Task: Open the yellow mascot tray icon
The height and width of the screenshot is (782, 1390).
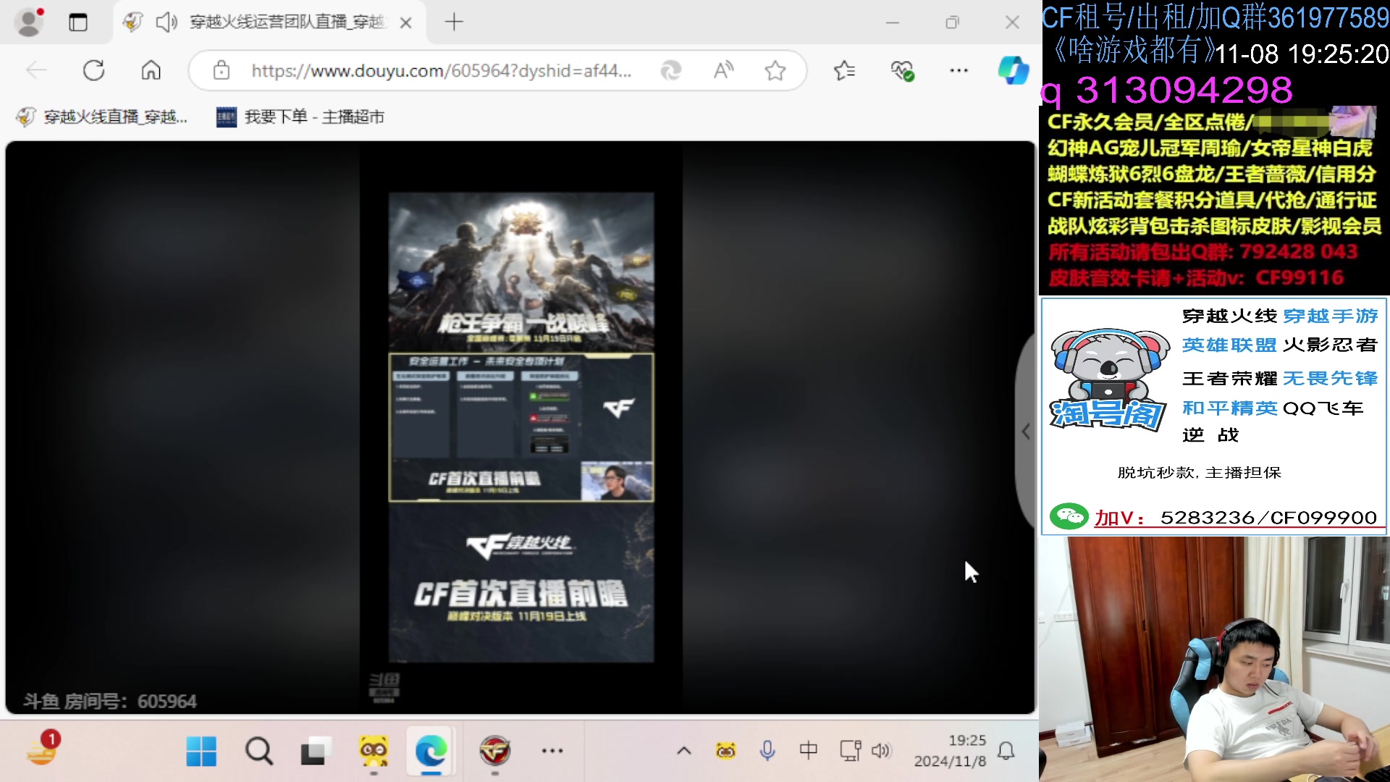Action: [x=725, y=751]
